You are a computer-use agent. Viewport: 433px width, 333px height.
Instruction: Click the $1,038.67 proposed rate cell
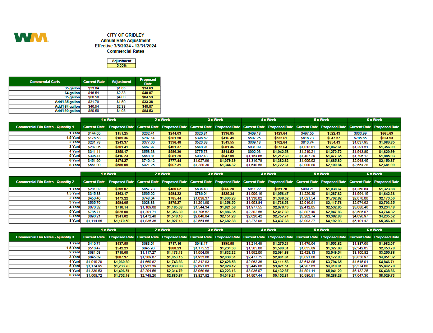pos(333,189)
